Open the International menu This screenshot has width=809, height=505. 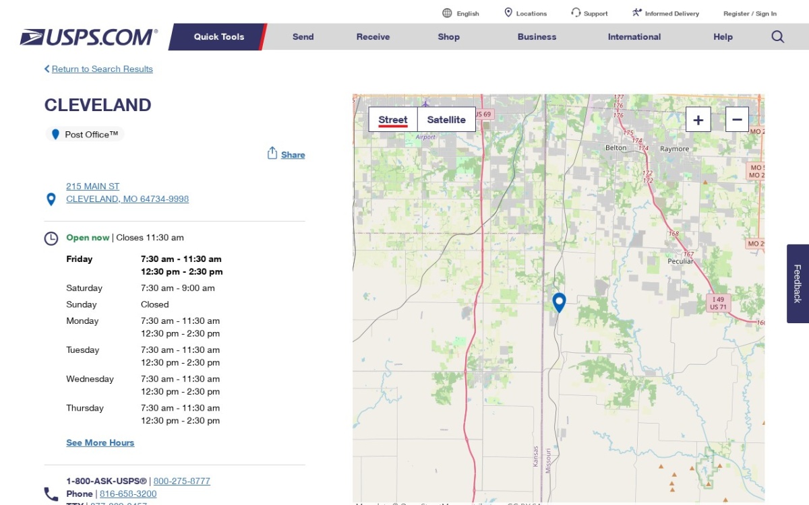634,37
